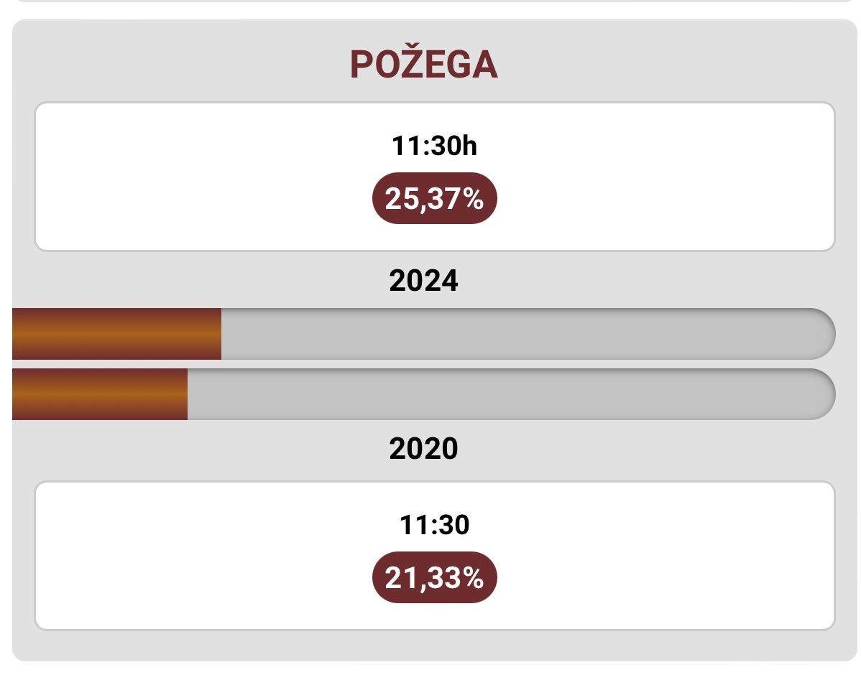Click the rounded right end of the 2020 bar
Image resolution: width=861 pixels, height=675 pixels.
[819, 394]
